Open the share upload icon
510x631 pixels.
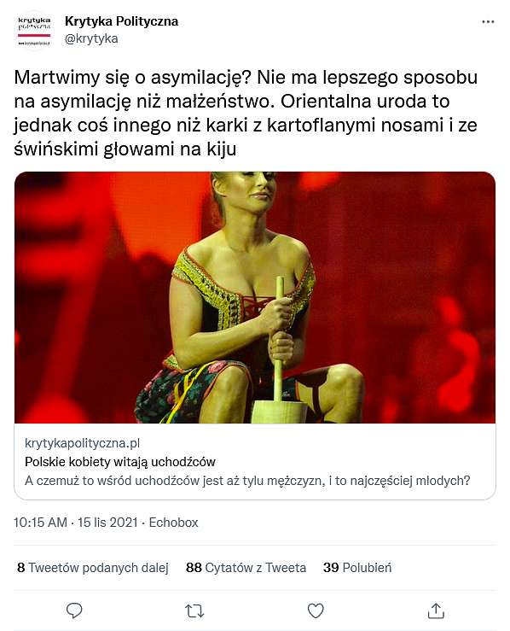(436, 611)
